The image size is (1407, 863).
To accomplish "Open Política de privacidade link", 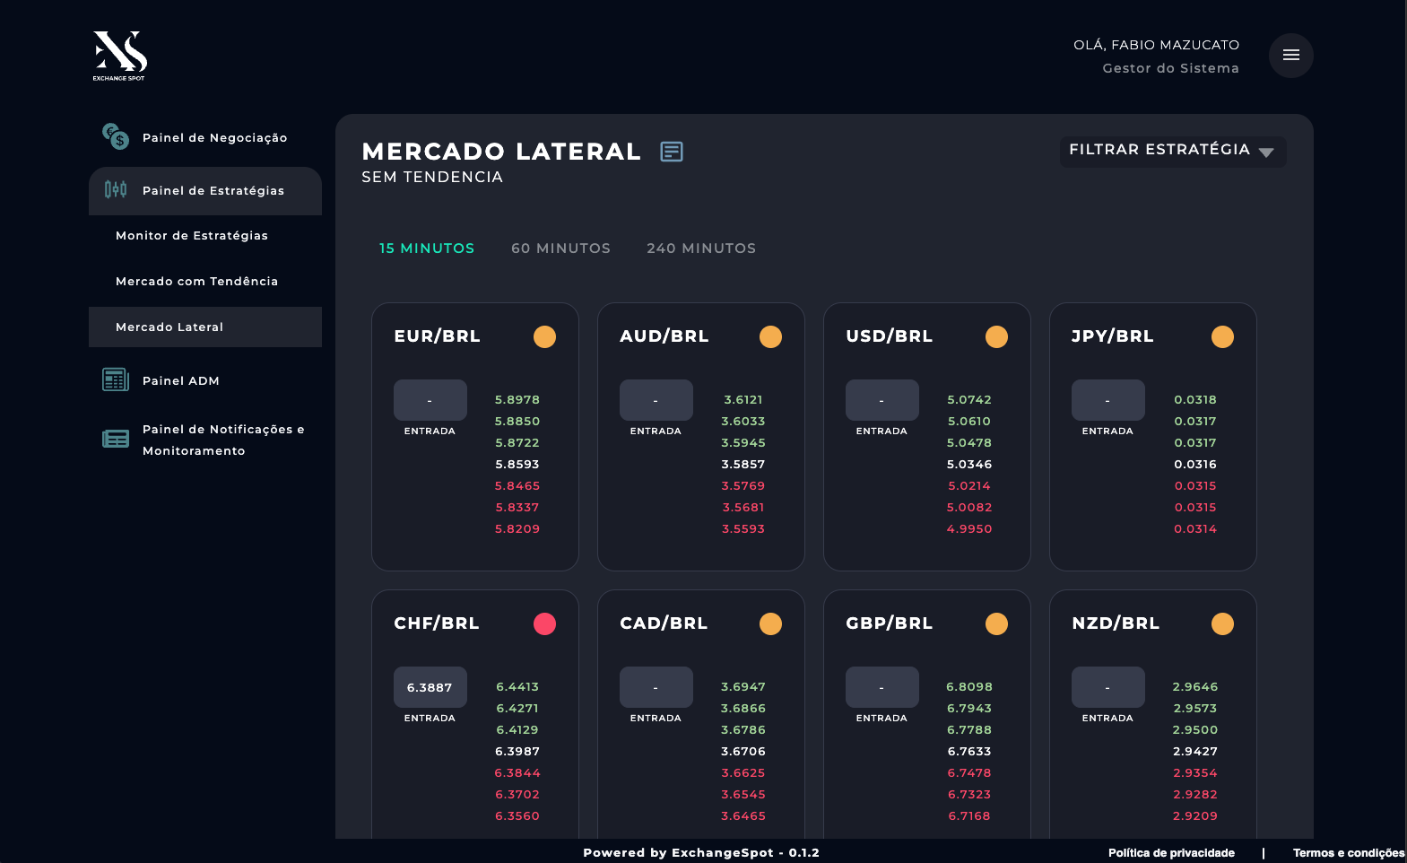I will click(x=1171, y=853).
